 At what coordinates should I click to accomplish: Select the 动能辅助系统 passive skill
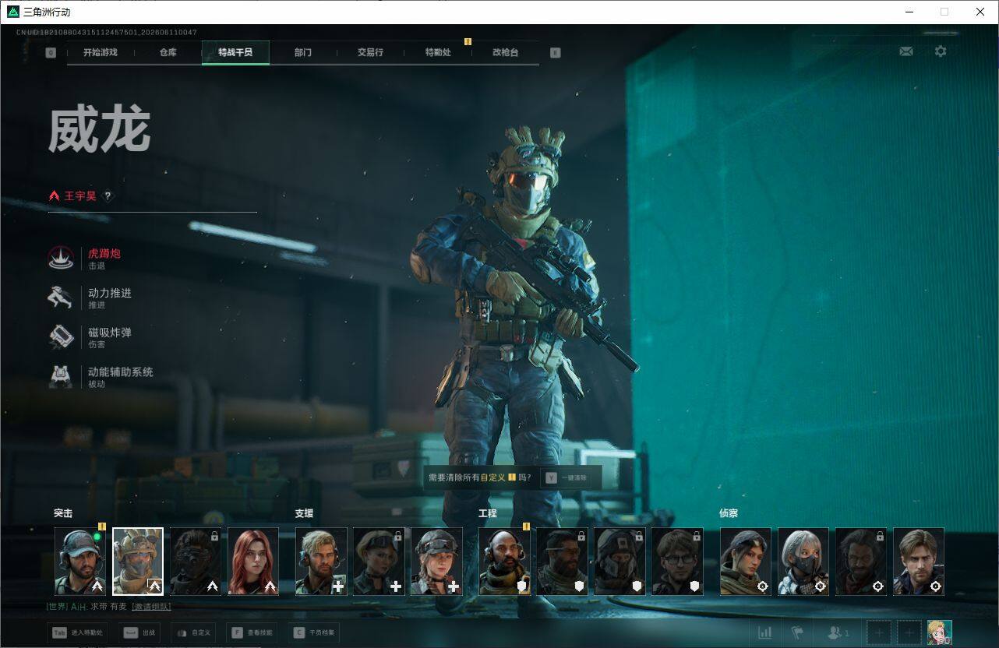[x=101, y=377]
